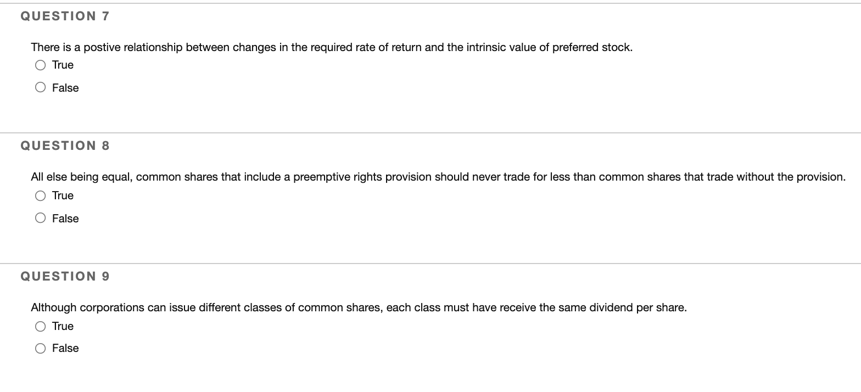Click the QUESTION 8 heading

click(64, 145)
